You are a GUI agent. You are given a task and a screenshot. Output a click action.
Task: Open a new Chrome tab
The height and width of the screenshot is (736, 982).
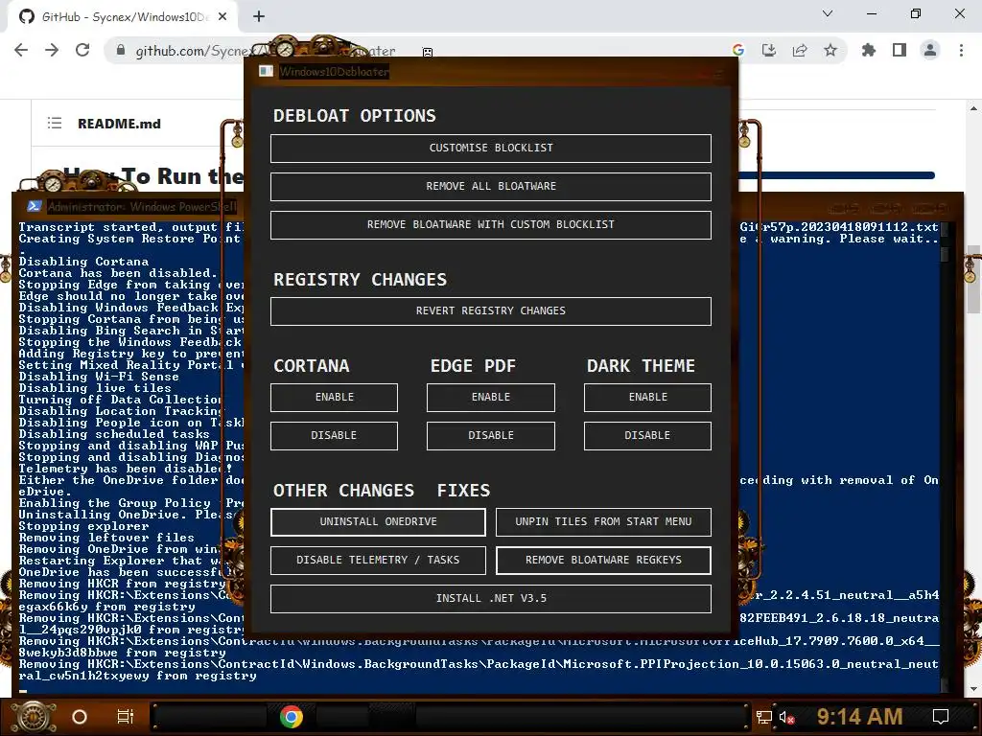[259, 17]
